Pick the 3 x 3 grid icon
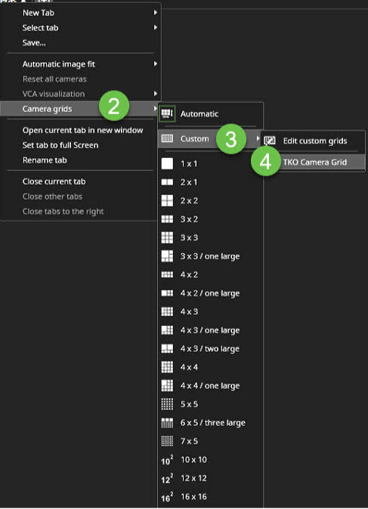The image size is (368, 509). coord(167,237)
